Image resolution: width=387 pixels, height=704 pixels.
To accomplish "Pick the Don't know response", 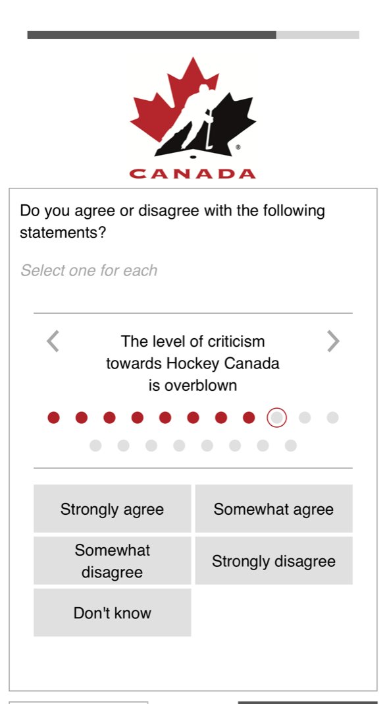I will tap(112, 612).
